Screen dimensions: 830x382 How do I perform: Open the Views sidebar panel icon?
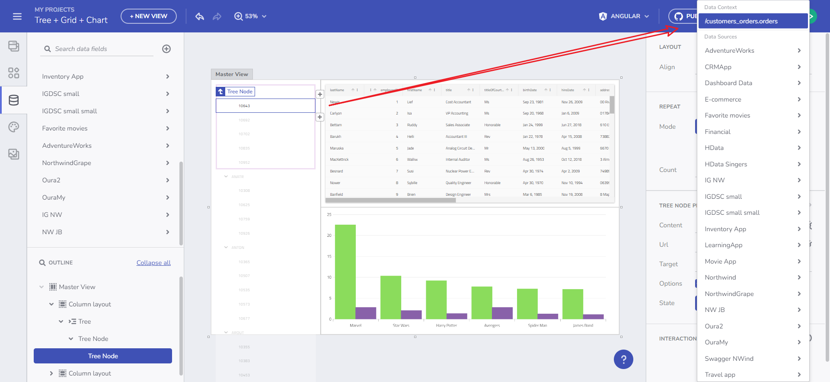14,46
